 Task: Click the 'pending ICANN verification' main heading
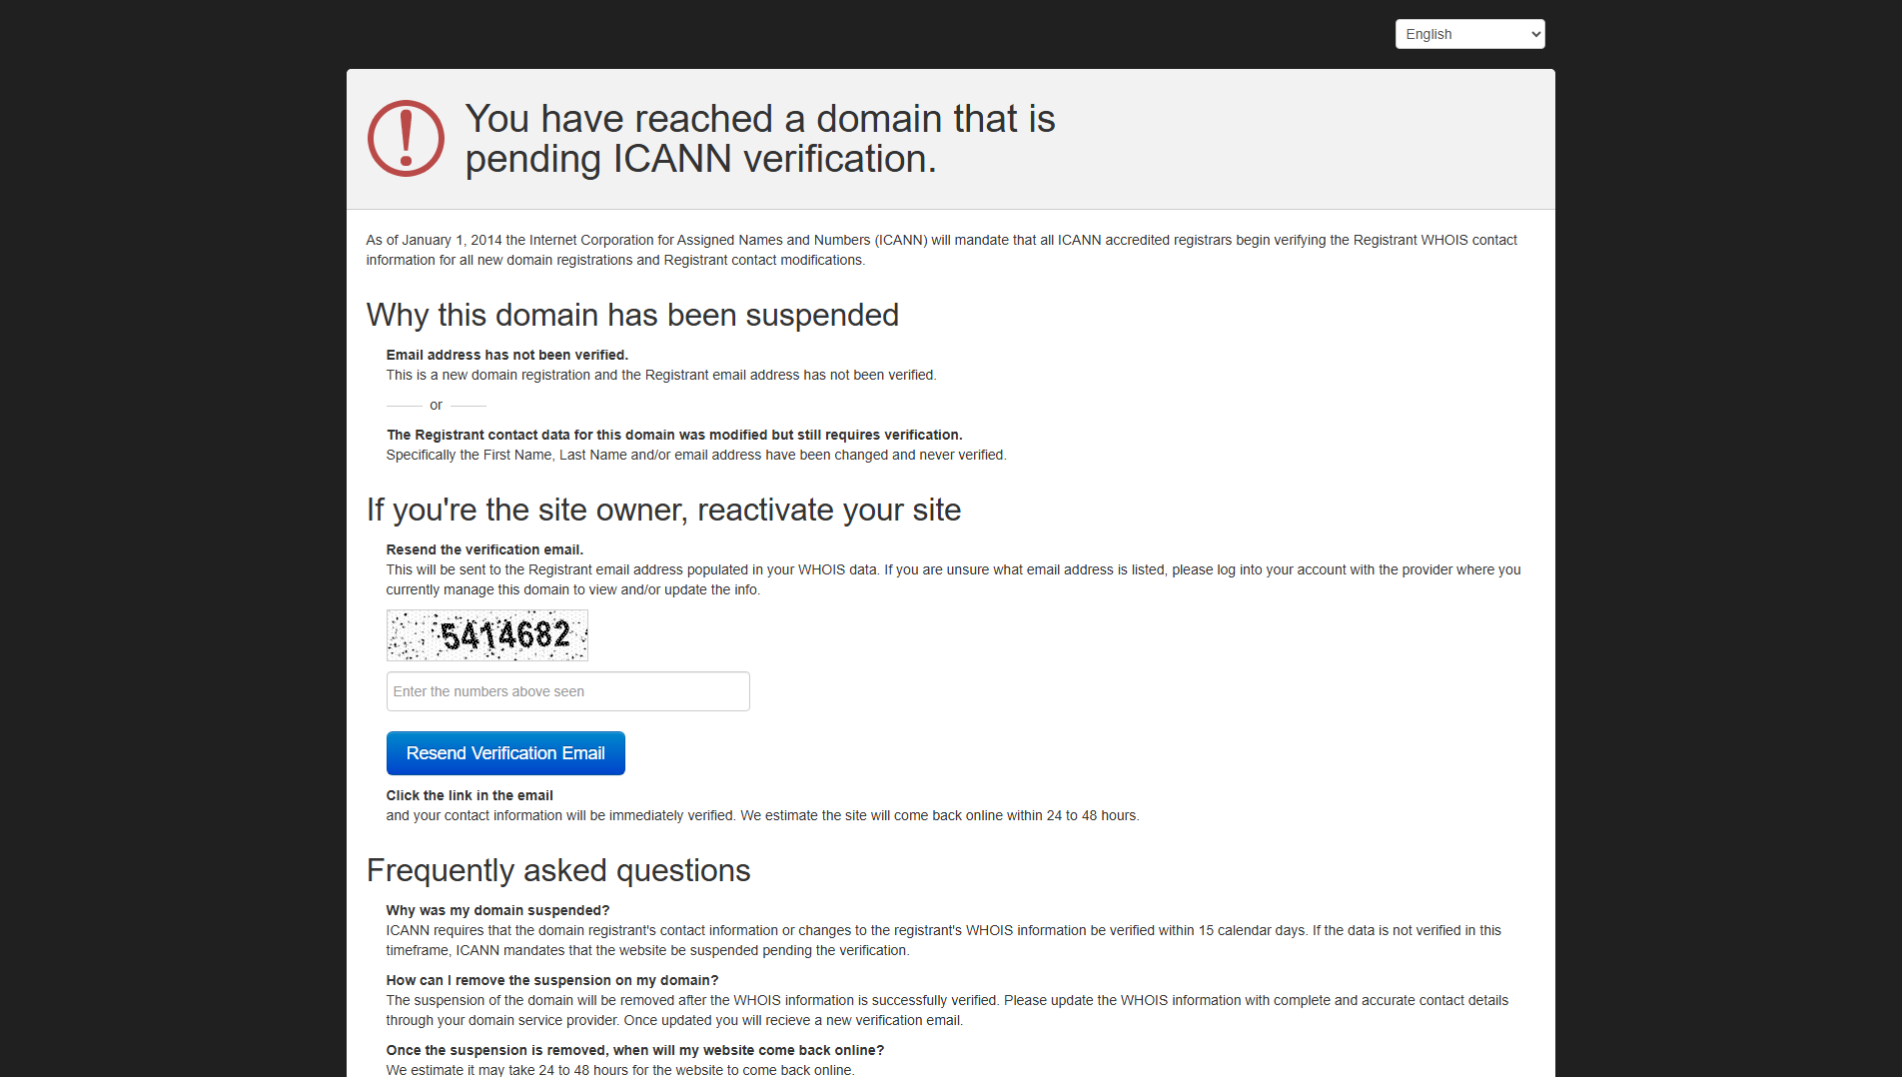[760, 139]
